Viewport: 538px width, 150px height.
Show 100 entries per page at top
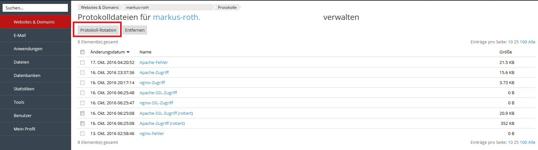[x=523, y=42]
